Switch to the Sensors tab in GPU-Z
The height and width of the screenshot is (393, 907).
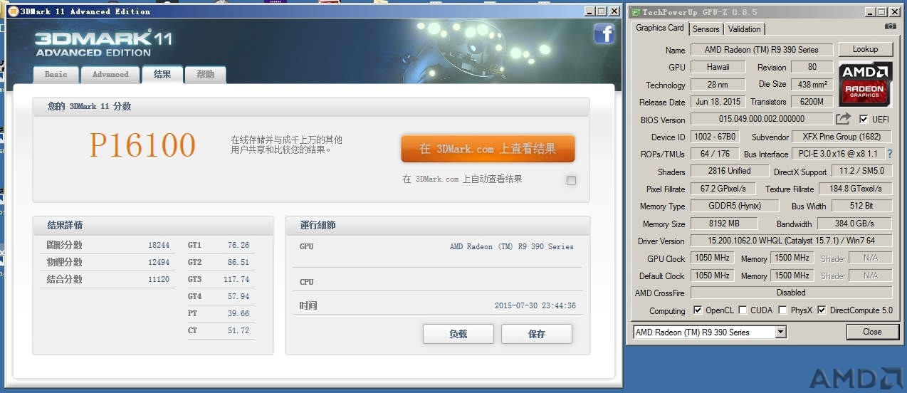(x=706, y=29)
